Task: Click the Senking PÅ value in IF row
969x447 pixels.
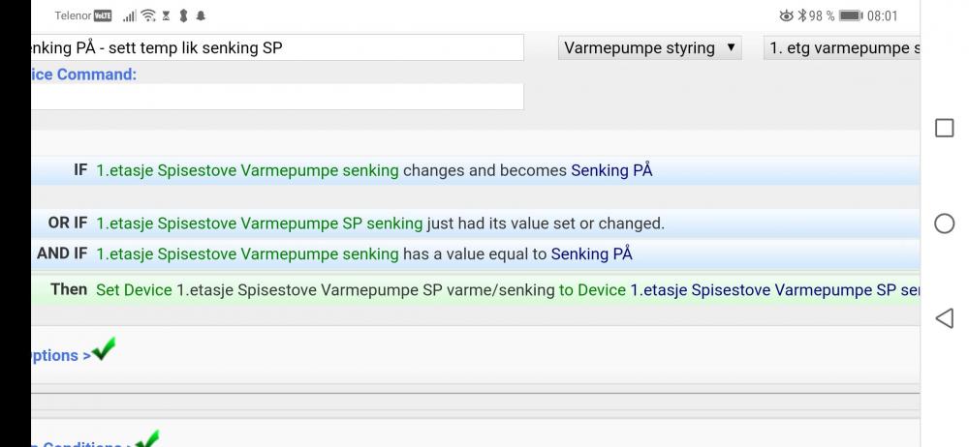Action: click(611, 170)
